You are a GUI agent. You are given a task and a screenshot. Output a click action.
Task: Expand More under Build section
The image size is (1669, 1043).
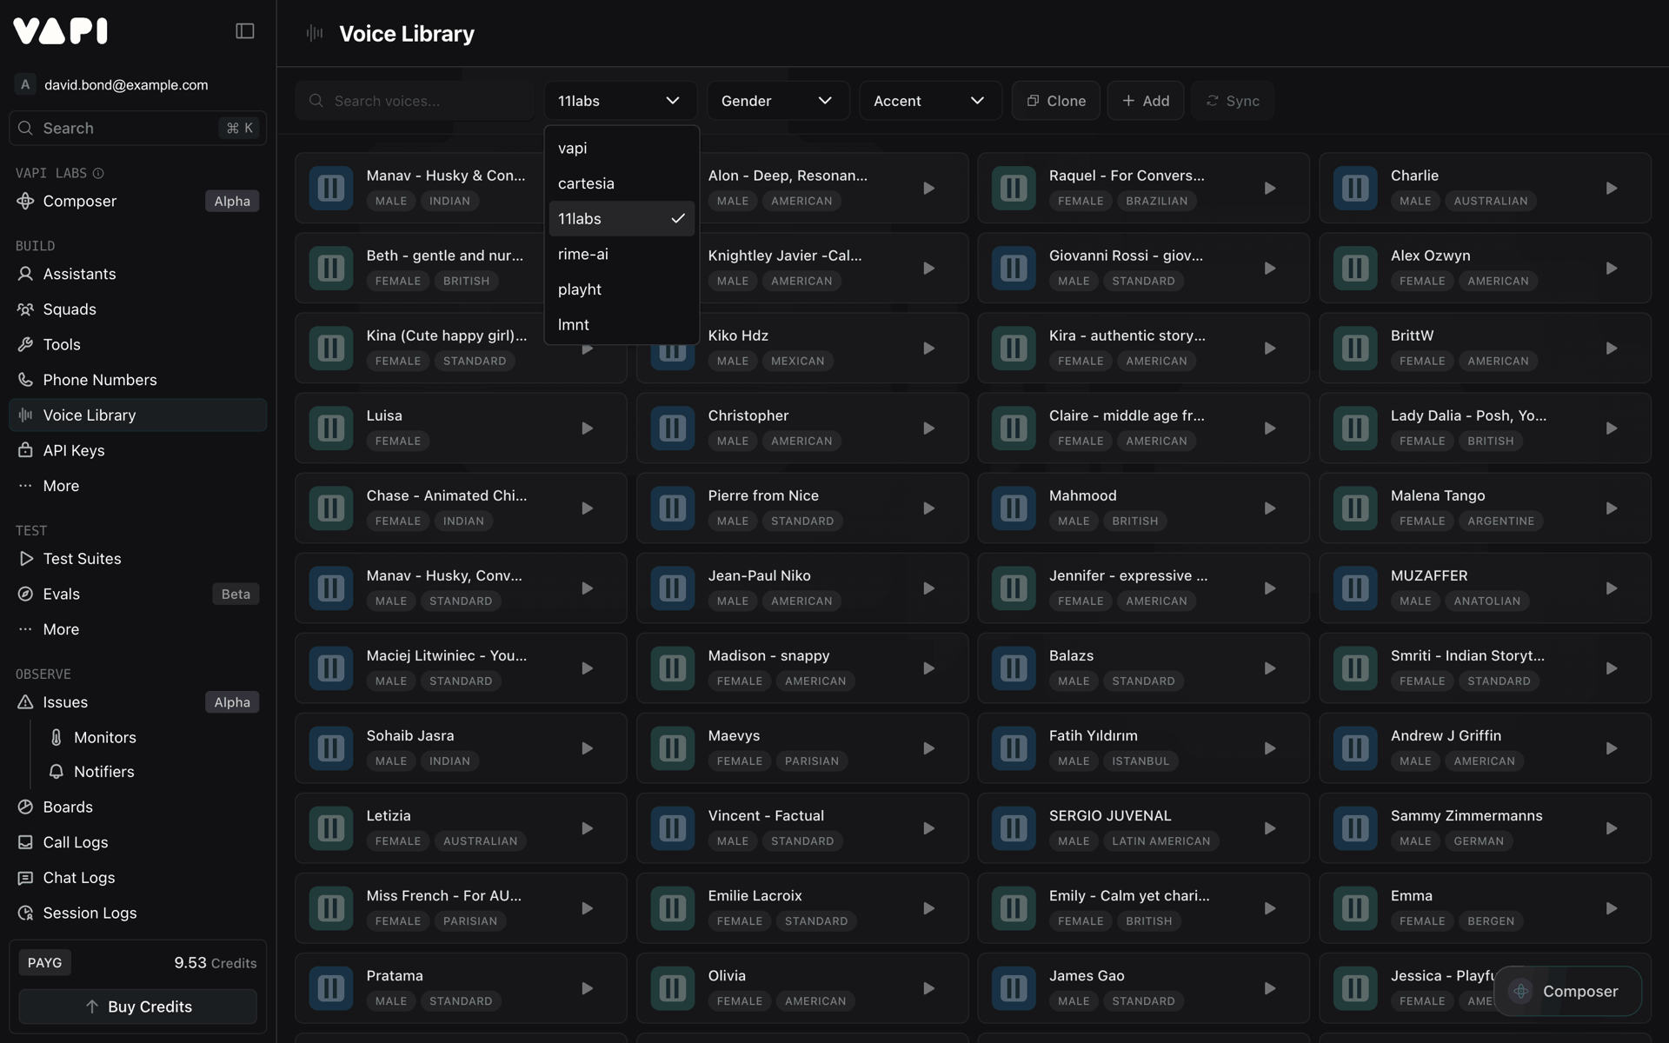click(138, 486)
